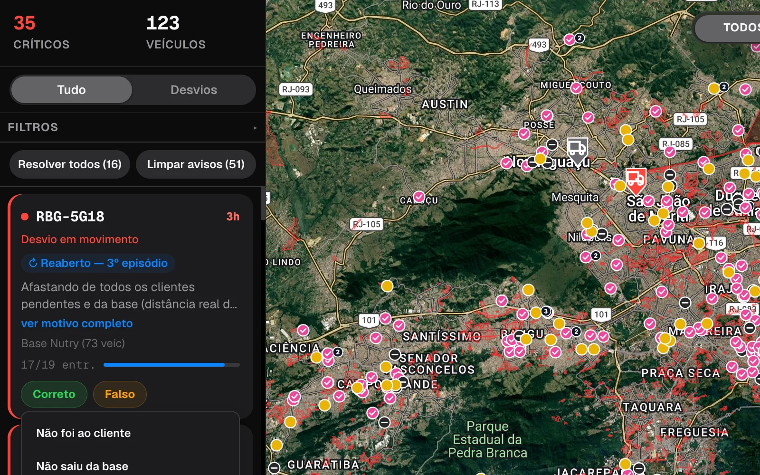Mark the deviation as Falso
This screenshot has width=760, height=475.
pos(120,394)
